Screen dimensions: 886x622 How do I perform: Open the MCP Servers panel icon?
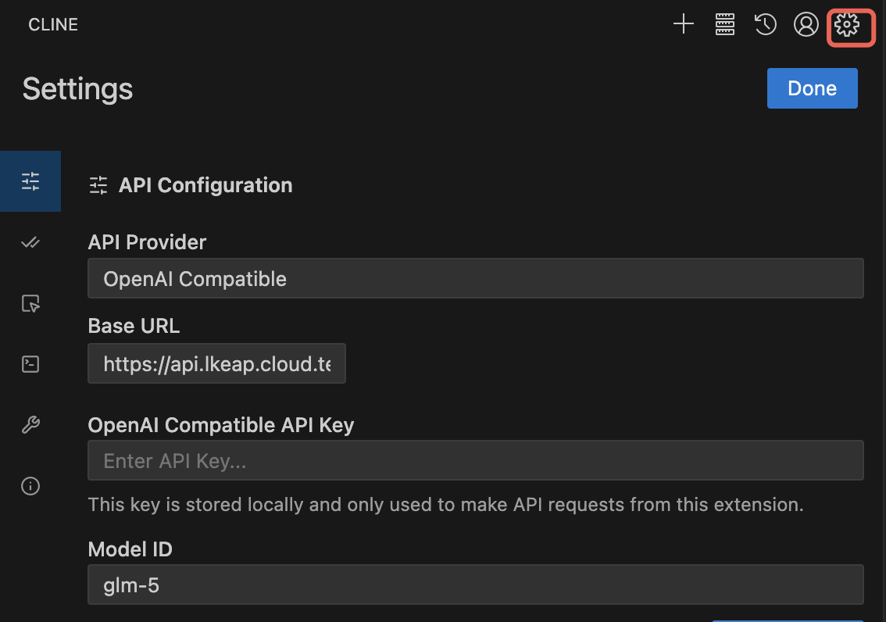tap(725, 25)
